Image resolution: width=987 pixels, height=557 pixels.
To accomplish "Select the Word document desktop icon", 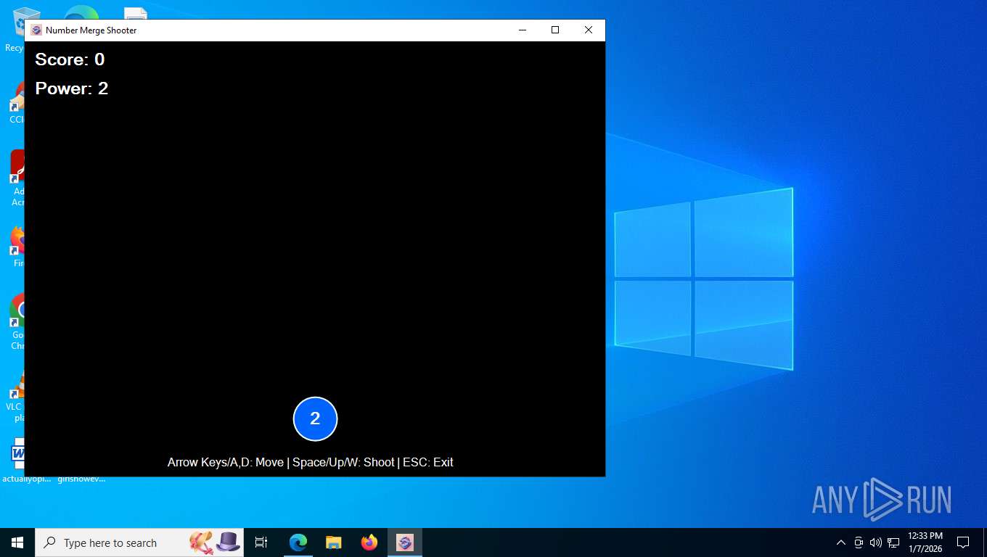I will coord(15,460).
